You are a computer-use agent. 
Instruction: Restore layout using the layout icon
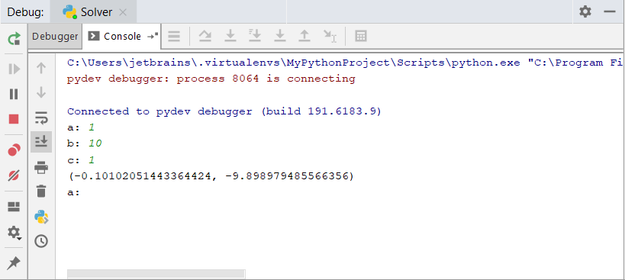pos(14,207)
